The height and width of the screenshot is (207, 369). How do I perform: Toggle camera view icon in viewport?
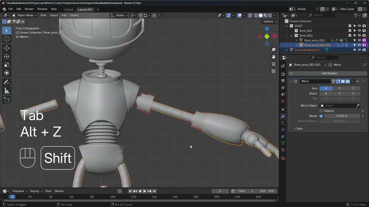(274, 64)
